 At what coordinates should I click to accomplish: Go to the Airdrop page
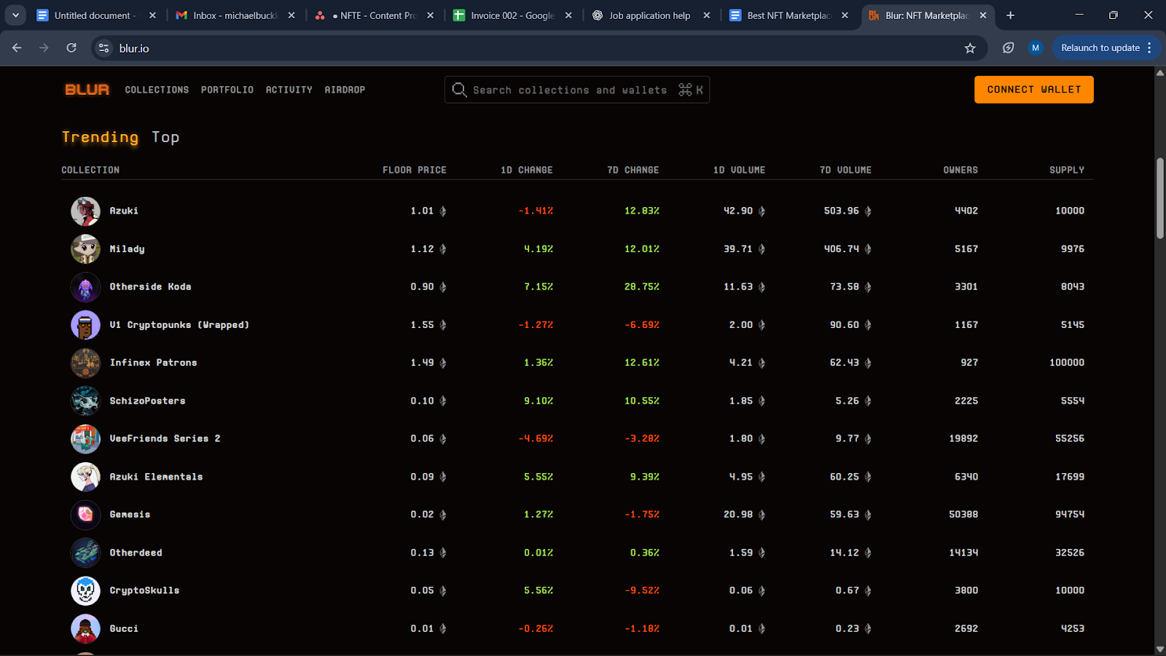pyautogui.click(x=345, y=90)
